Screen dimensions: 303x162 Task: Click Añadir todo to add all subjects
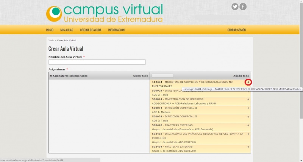[x=241, y=76]
